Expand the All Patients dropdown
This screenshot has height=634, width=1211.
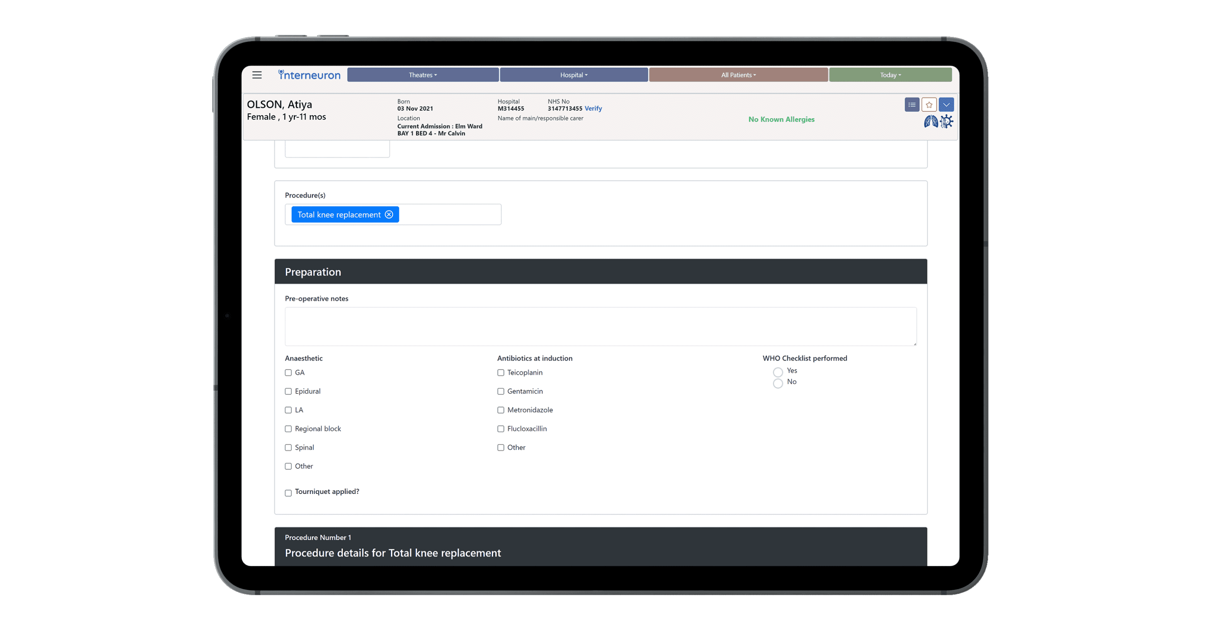point(738,75)
